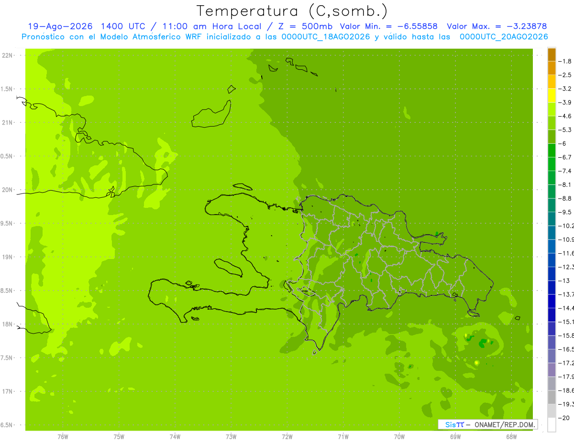The height and width of the screenshot is (443, 574).
Task: Click the '-3.9' colorbar label
Action: click(x=566, y=102)
